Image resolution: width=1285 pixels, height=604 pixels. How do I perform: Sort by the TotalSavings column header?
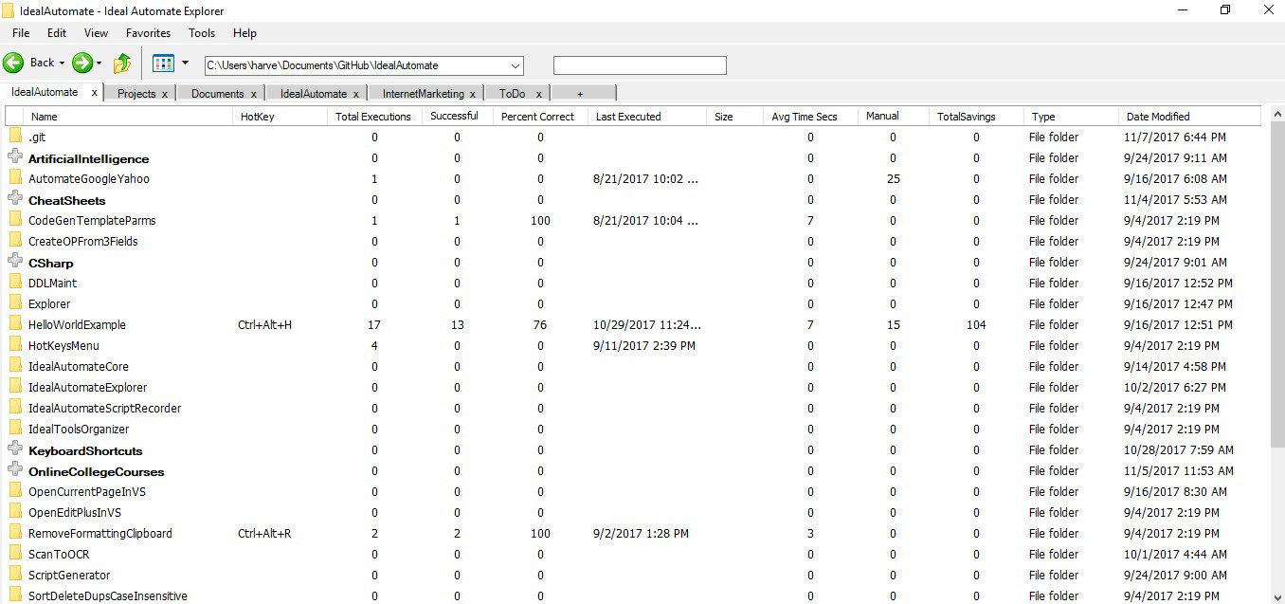(x=976, y=117)
